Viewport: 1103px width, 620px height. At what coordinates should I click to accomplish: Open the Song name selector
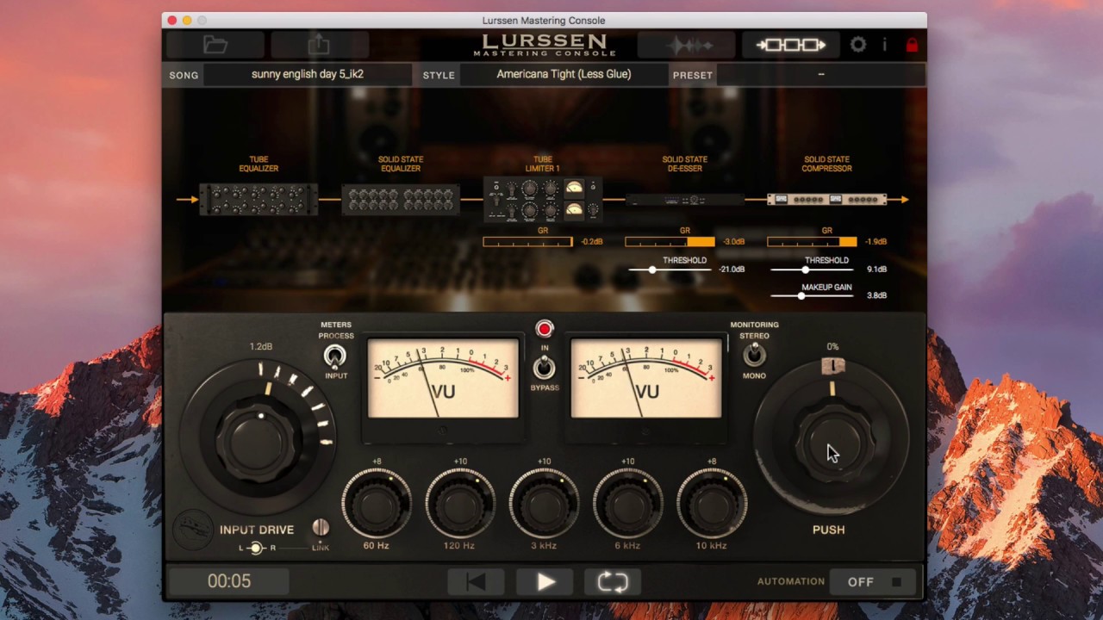(x=308, y=74)
